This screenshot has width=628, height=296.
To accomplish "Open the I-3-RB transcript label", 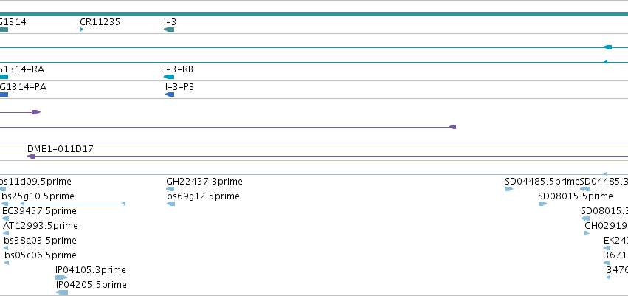I will (x=179, y=69).
